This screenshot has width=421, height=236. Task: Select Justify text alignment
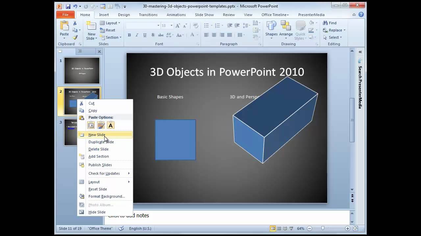[x=230, y=35]
